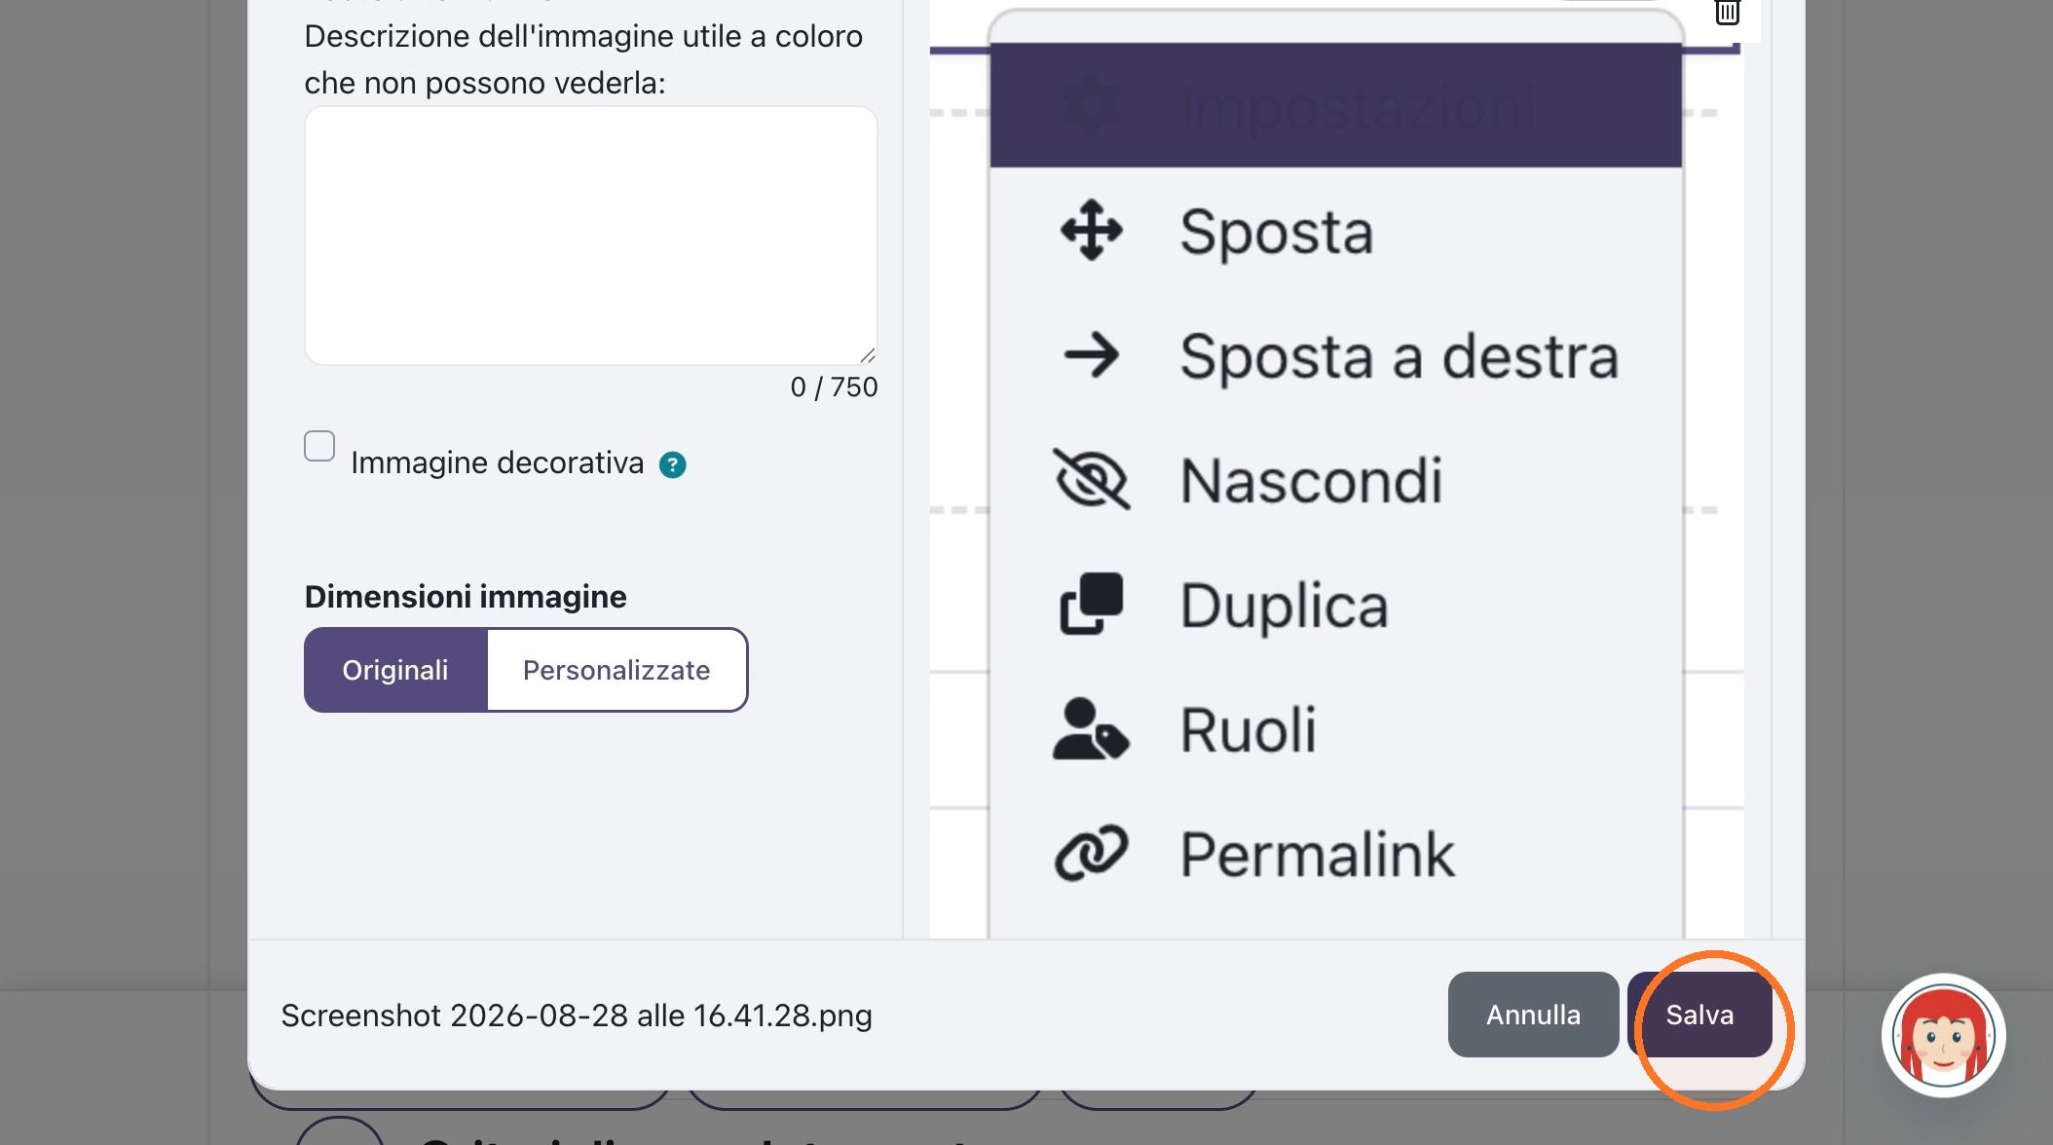Click the description textarea resize handle
Image resolution: width=2053 pixels, height=1145 pixels.
pos(867,355)
